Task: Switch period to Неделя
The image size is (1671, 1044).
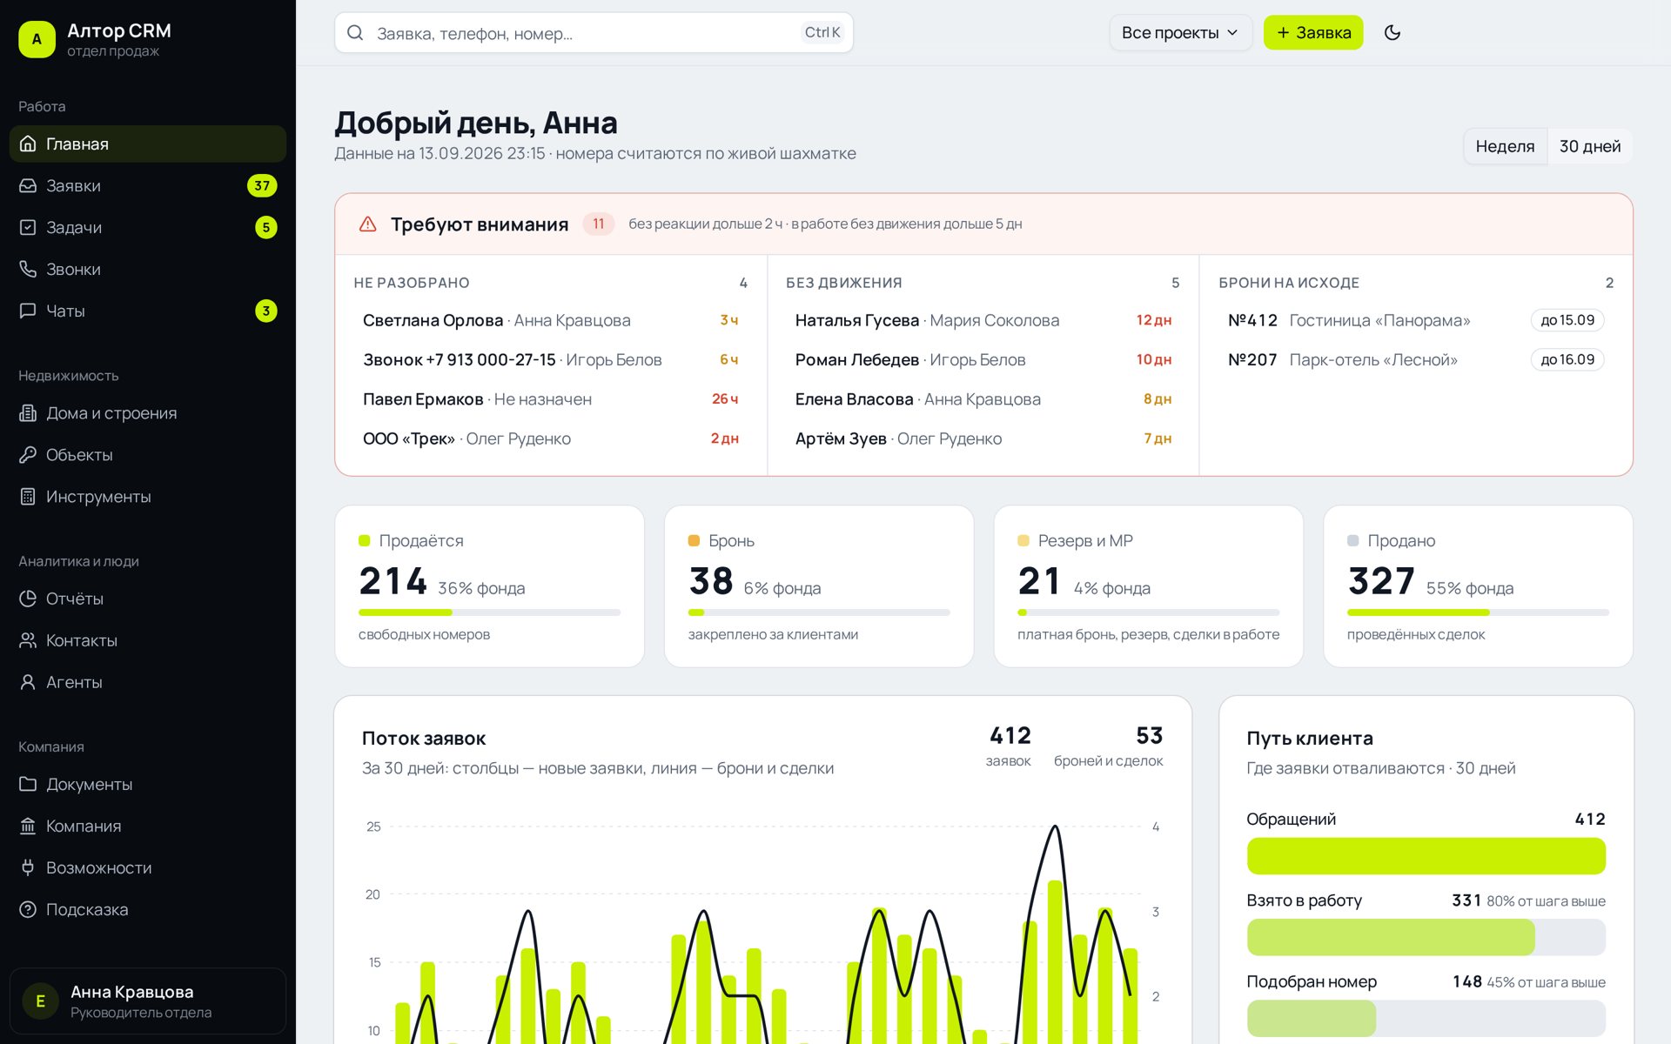Action: [x=1505, y=146]
